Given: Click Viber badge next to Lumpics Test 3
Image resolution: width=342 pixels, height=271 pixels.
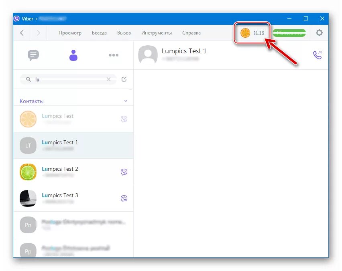Looking at the screenshot, I should point(124,198).
